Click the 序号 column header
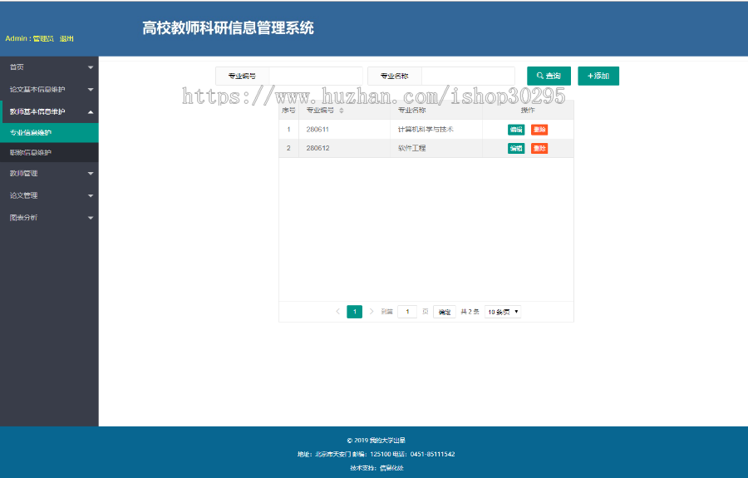 coord(288,111)
